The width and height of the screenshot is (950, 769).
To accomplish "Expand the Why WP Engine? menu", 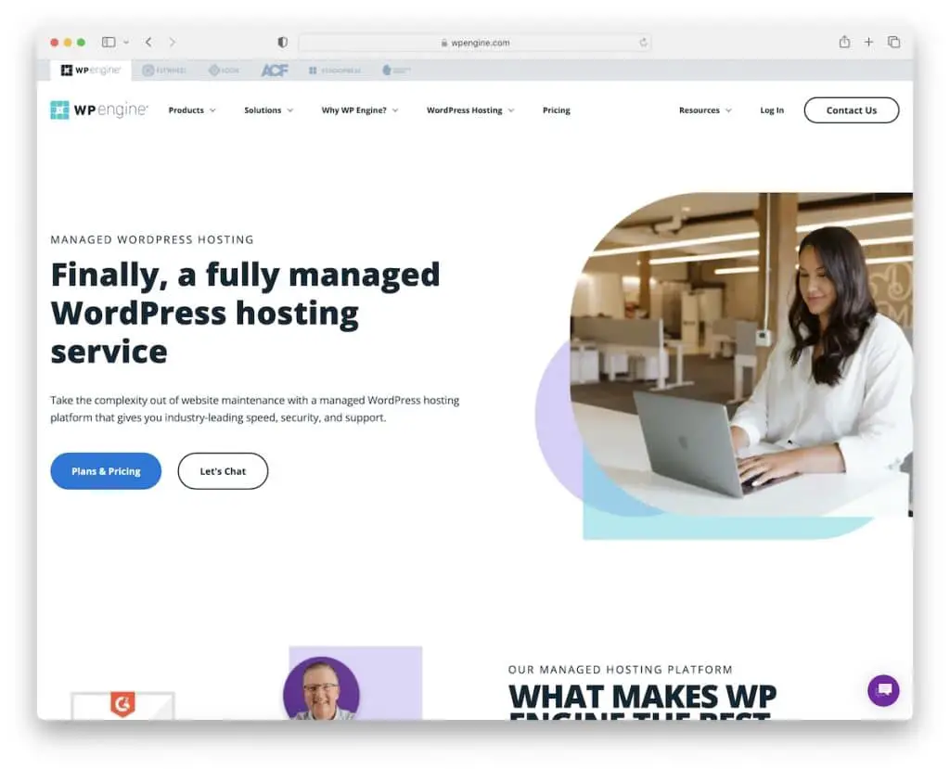I will (360, 110).
